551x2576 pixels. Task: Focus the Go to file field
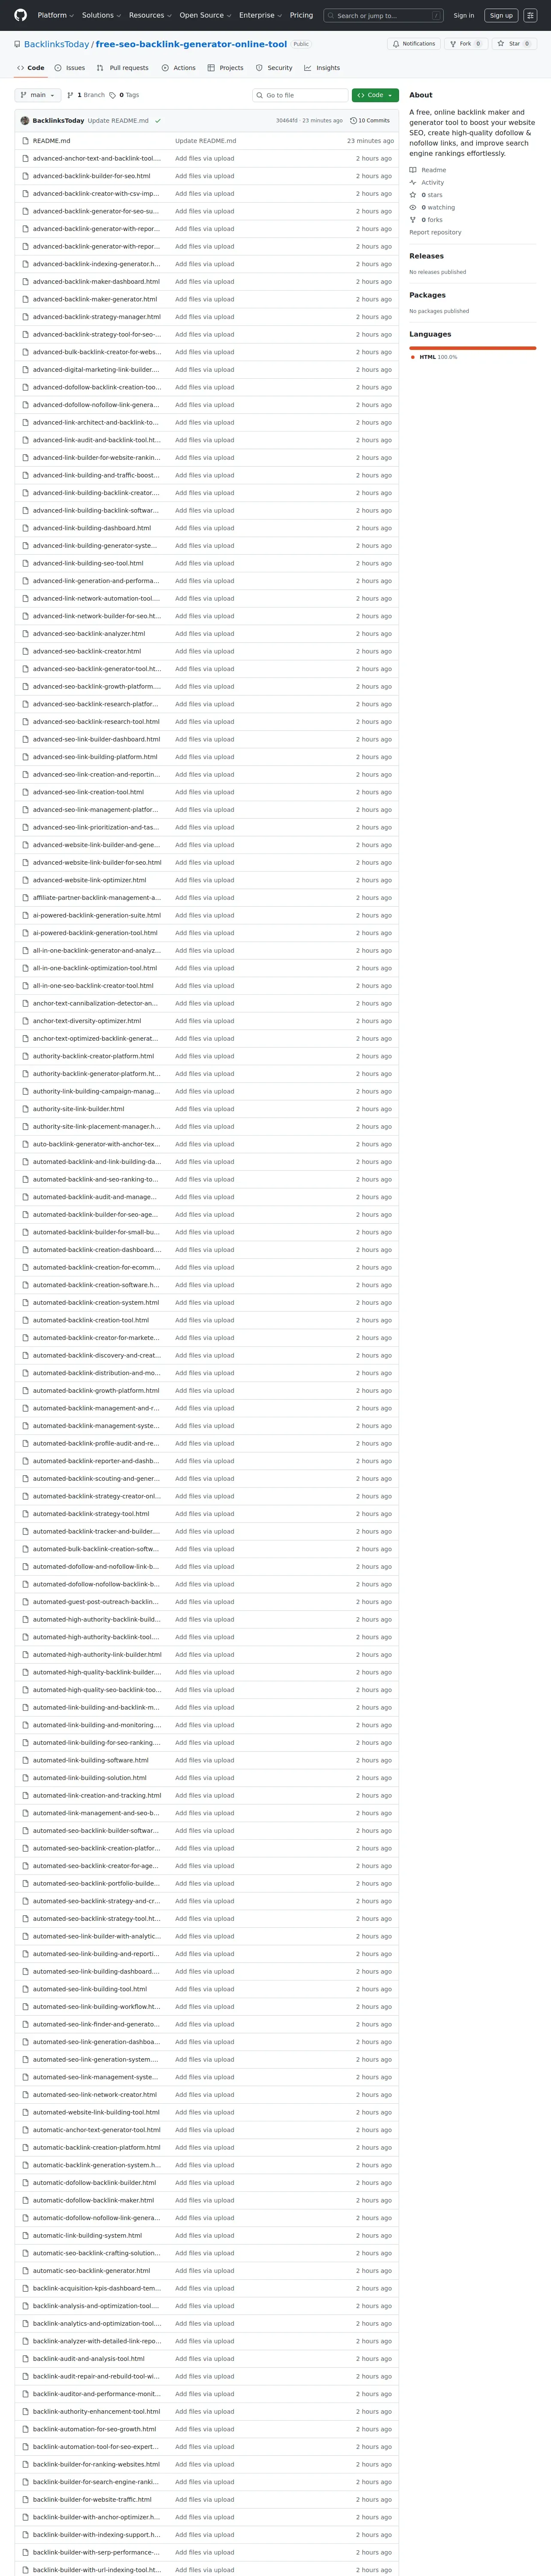[x=300, y=95]
